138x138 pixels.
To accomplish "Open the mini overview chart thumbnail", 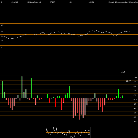I will click(68, 132).
